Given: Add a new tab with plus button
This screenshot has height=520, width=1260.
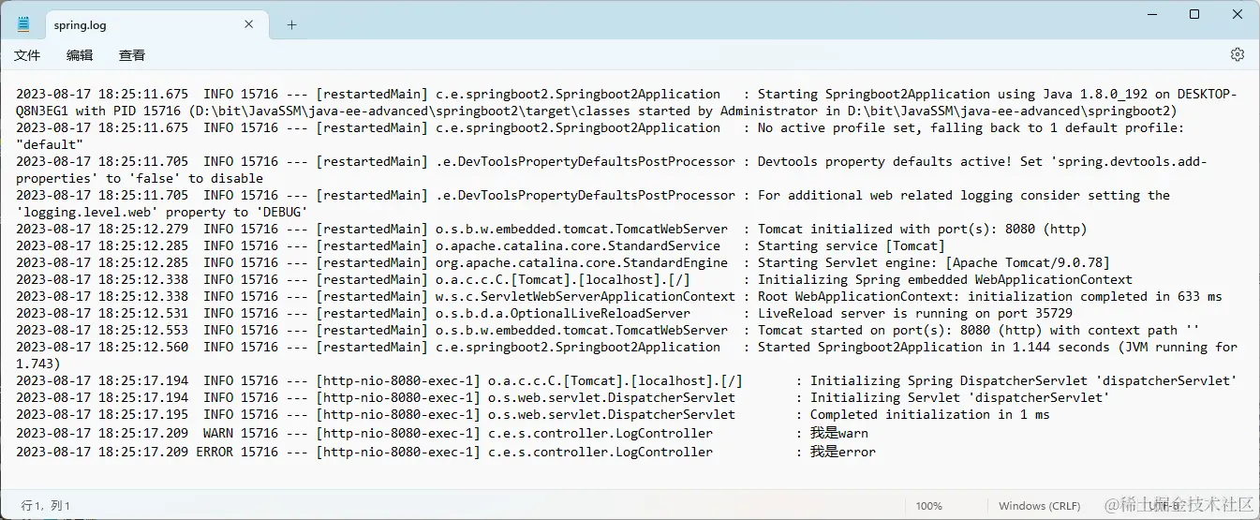Looking at the screenshot, I should [x=291, y=25].
